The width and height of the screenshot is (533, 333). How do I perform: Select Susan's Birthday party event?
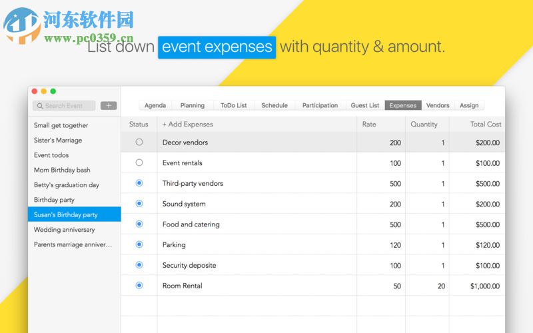click(x=75, y=214)
